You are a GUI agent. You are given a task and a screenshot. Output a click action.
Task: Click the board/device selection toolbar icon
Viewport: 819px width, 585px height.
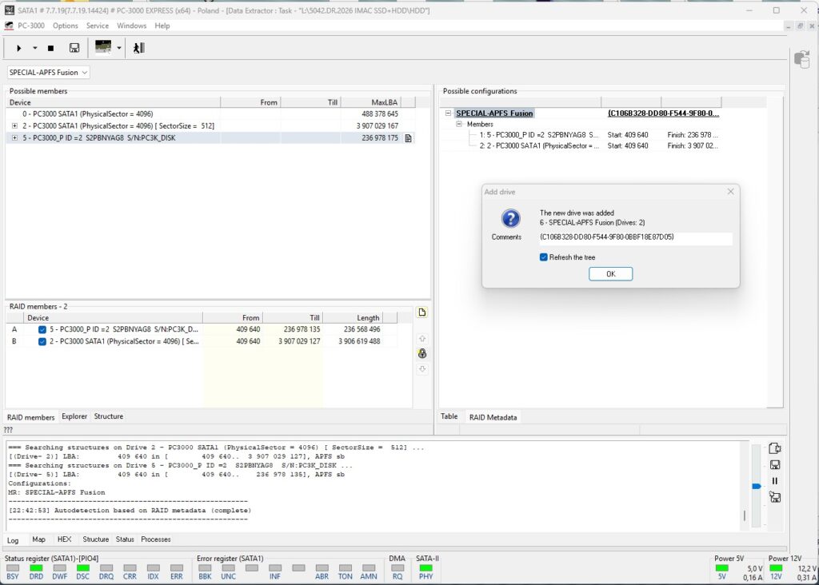pos(103,47)
